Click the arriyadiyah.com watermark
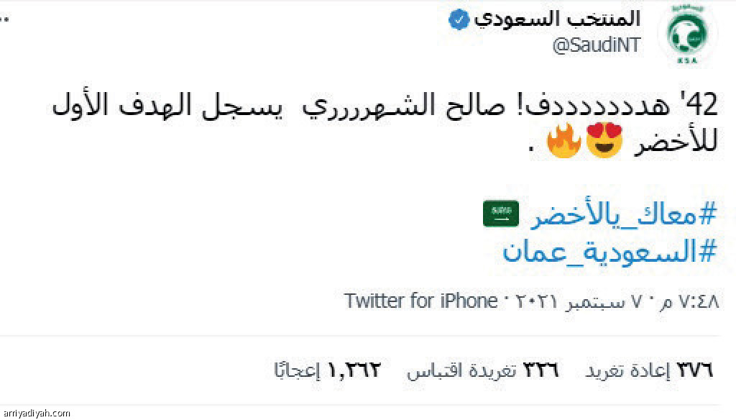736x420 pixels. click(x=36, y=414)
